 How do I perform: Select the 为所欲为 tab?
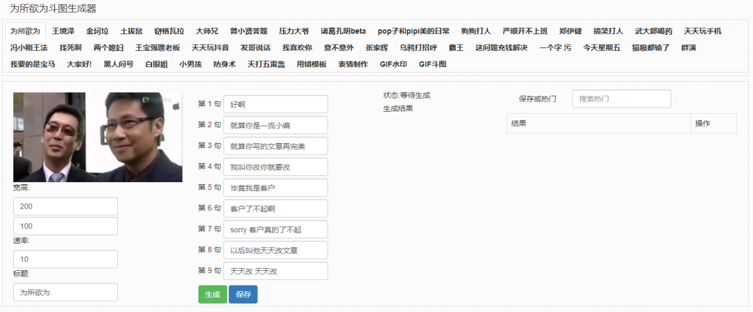(x=25, y=31)
